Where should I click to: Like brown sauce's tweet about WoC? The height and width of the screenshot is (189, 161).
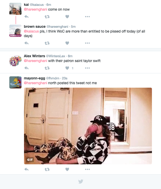pos(67,43)
